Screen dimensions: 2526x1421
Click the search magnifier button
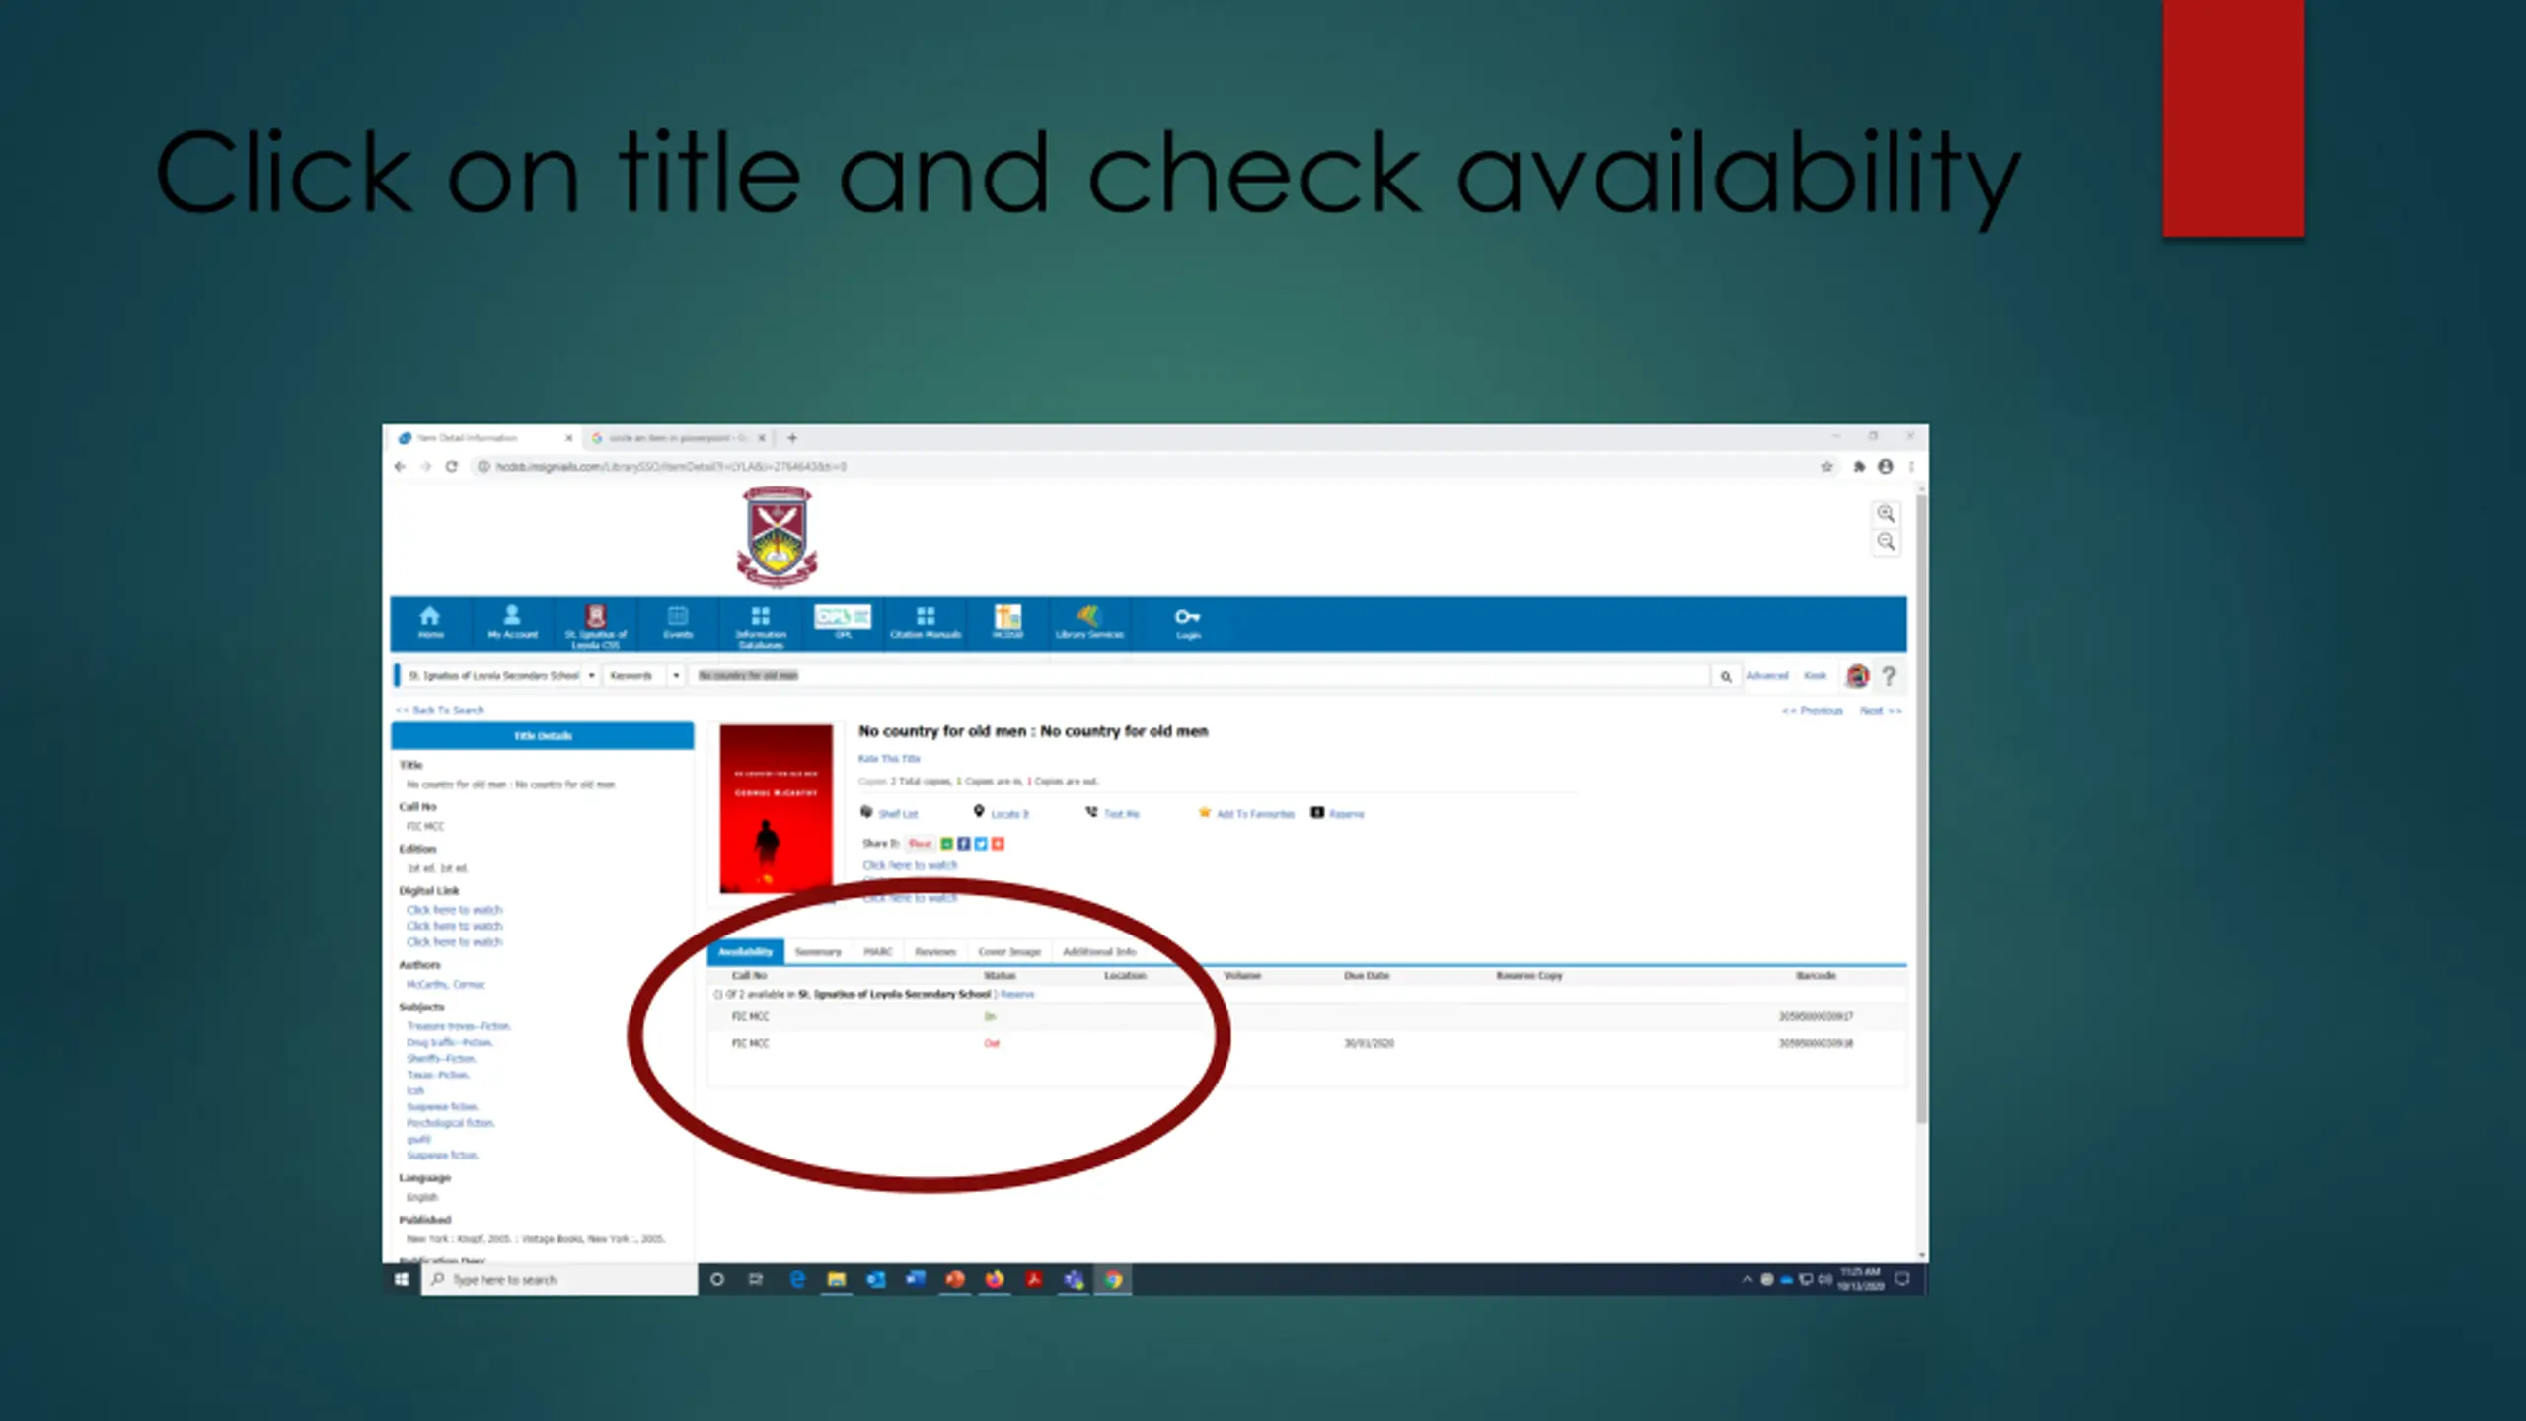click(x=1726, y=676)
